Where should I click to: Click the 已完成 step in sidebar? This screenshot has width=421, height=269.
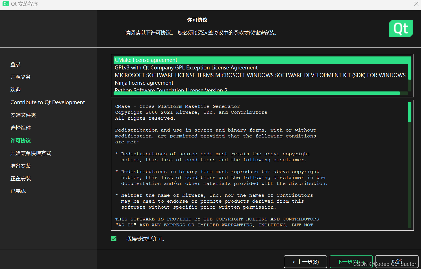point(18,191)
